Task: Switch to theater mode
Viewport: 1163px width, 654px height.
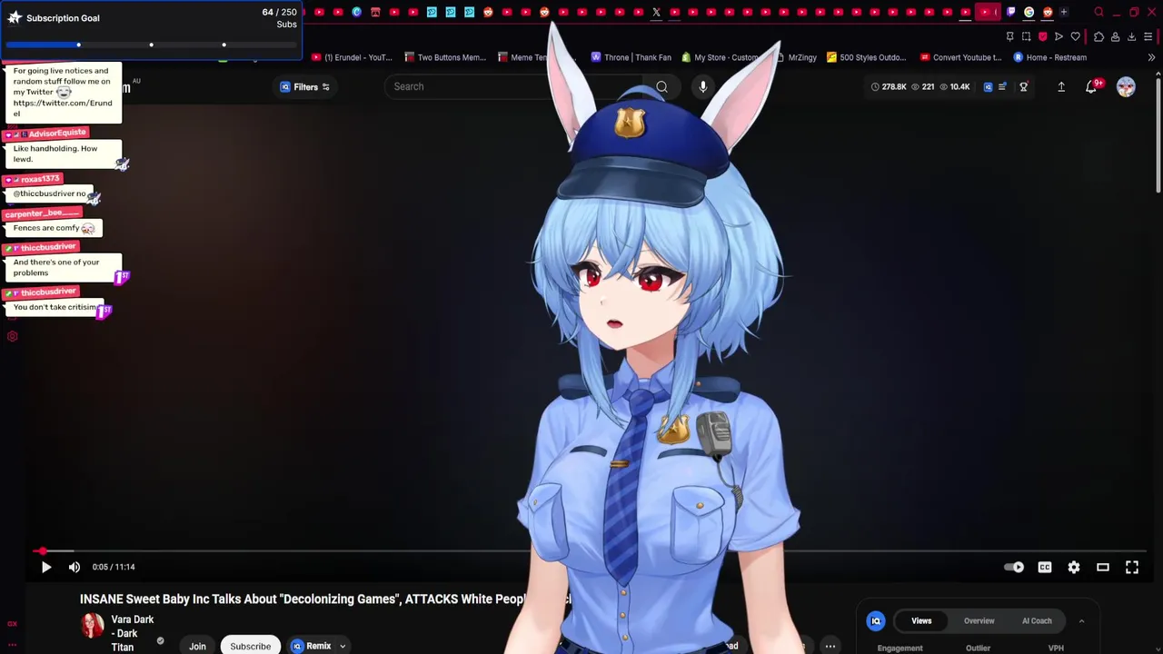Action: pyautogui.click(x=1103, y=567)
